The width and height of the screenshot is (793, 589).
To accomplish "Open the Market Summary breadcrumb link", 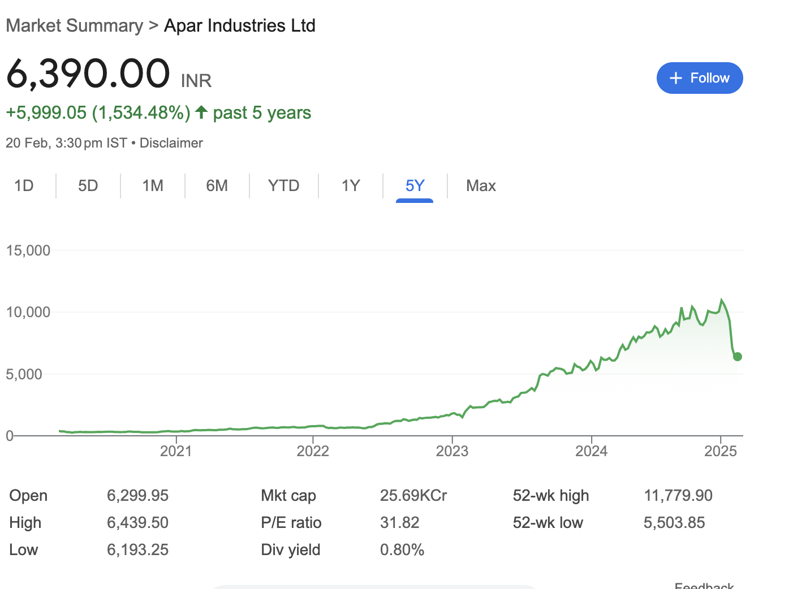I will [75, 25].
